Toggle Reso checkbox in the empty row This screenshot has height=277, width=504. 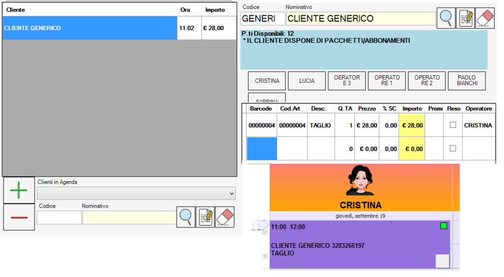click(x=453, y=149)
